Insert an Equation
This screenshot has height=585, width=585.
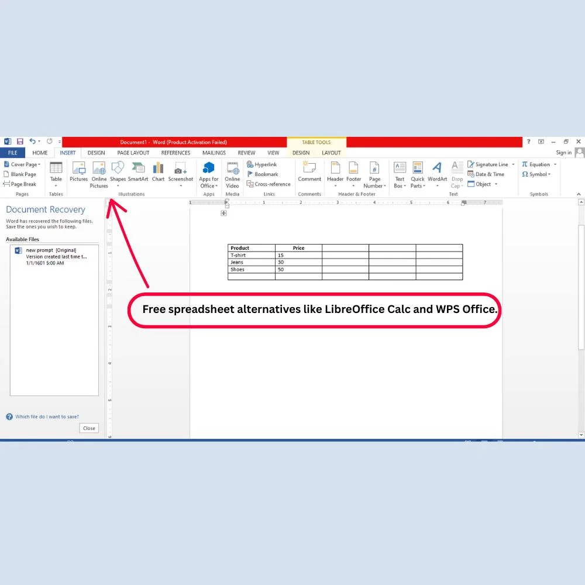[x=536, y=164]
